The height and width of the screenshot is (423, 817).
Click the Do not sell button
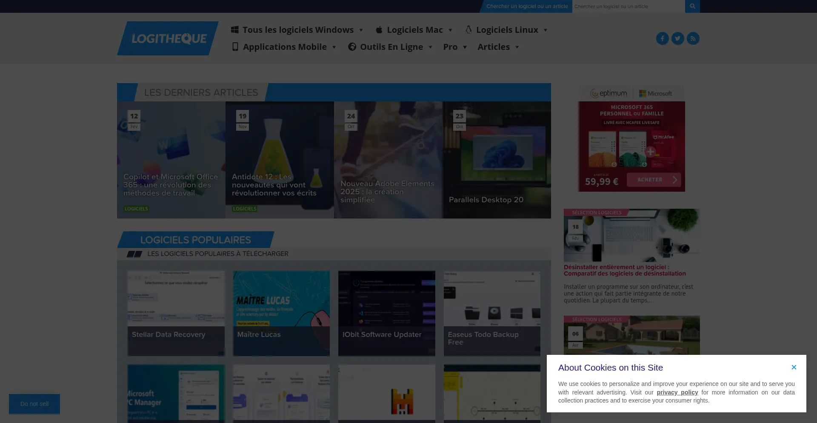pos(34,404)
